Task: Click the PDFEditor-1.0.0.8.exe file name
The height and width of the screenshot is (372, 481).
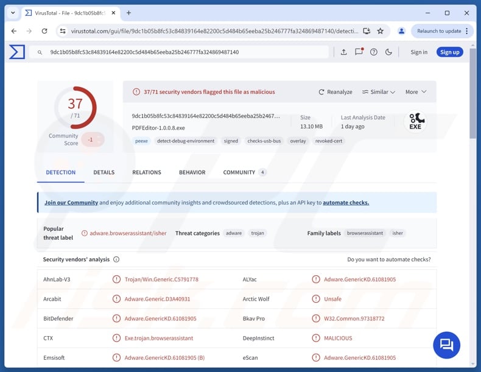Action: tap(158, 128)
